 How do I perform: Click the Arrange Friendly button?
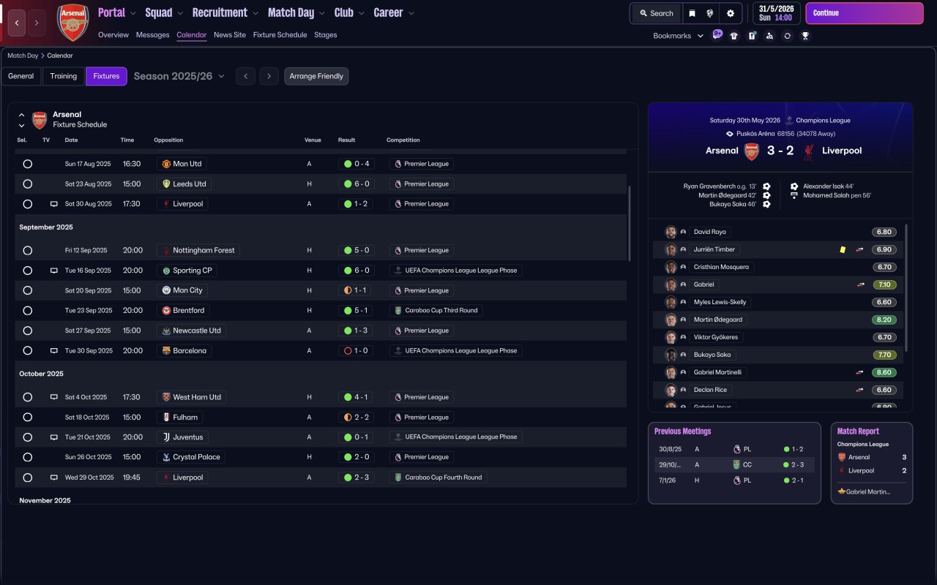click(x=316, y=76)
